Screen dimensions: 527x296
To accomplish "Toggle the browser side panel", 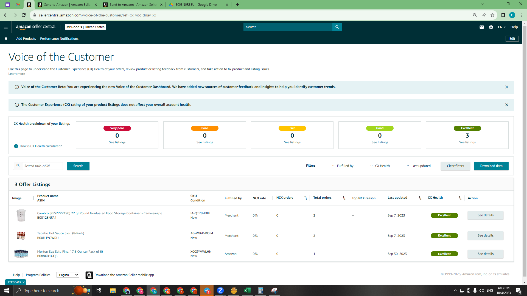I will (x=503, y=15).
